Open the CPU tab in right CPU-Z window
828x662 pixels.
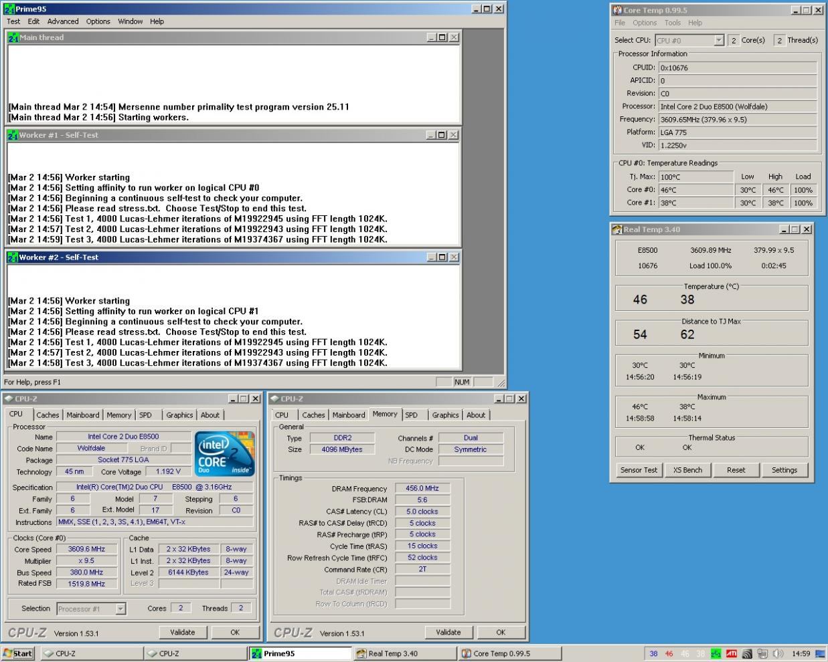click(x=282, y=415)
